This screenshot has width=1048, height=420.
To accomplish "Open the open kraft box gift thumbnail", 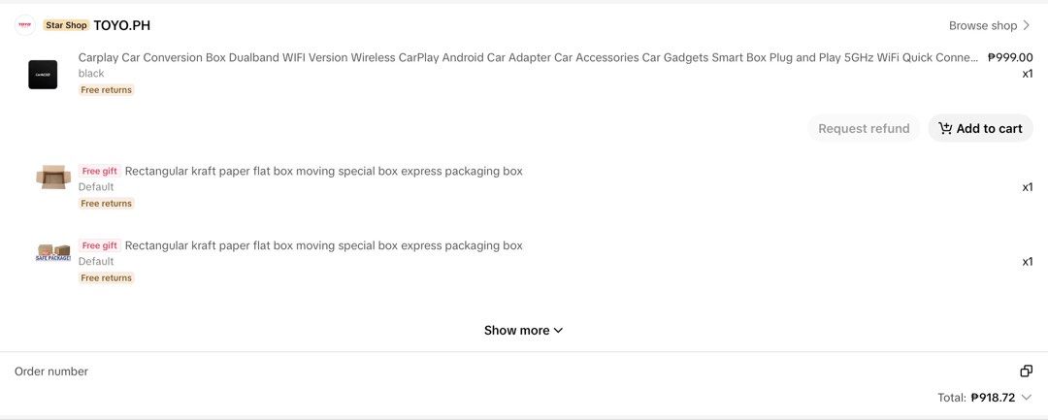I will point(53,177).
